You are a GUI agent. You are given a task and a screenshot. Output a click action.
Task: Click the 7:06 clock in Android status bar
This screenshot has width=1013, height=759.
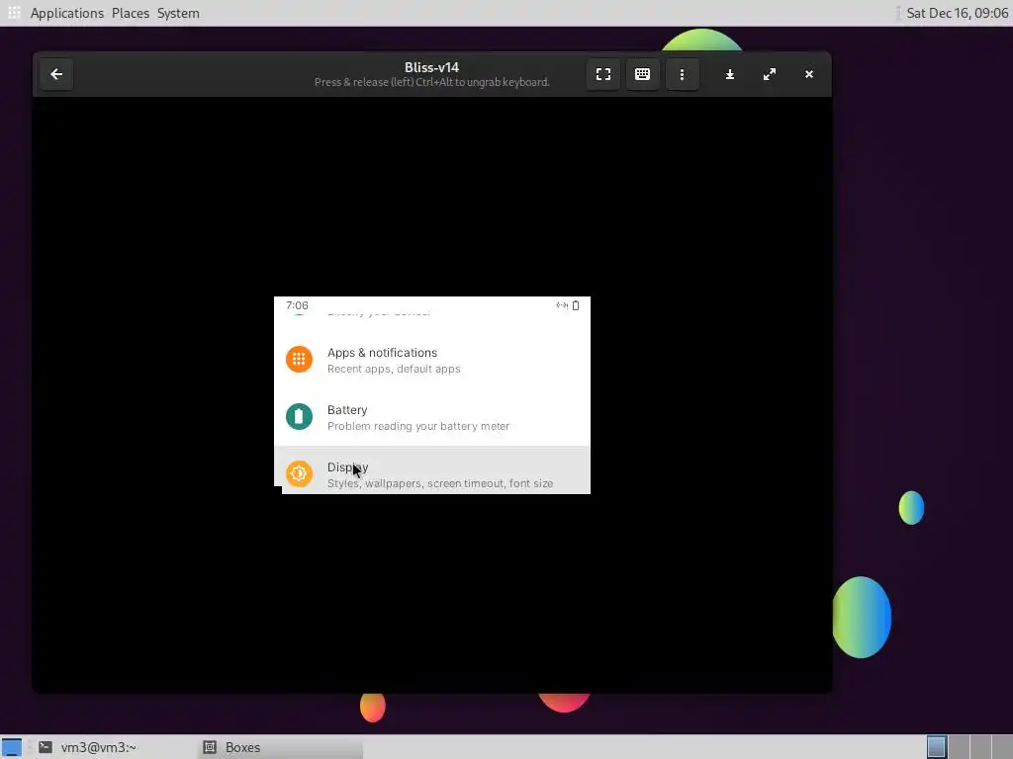[x=297, y=305]
